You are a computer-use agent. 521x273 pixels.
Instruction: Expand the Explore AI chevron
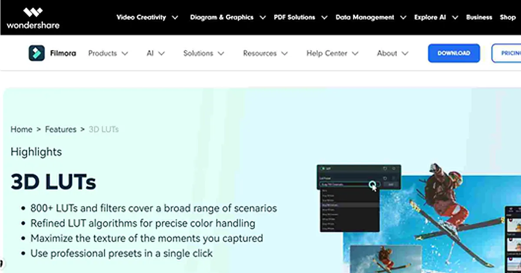455,18
